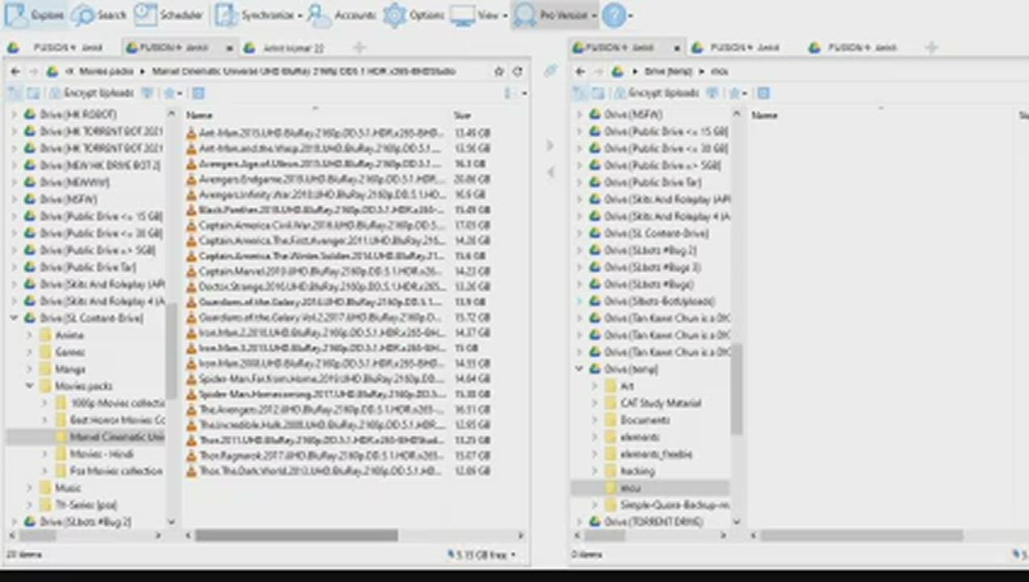This screenshot has width=1029, height=582.
Task: Open the Explore view in the top toolbar
Action: point(36,15)
